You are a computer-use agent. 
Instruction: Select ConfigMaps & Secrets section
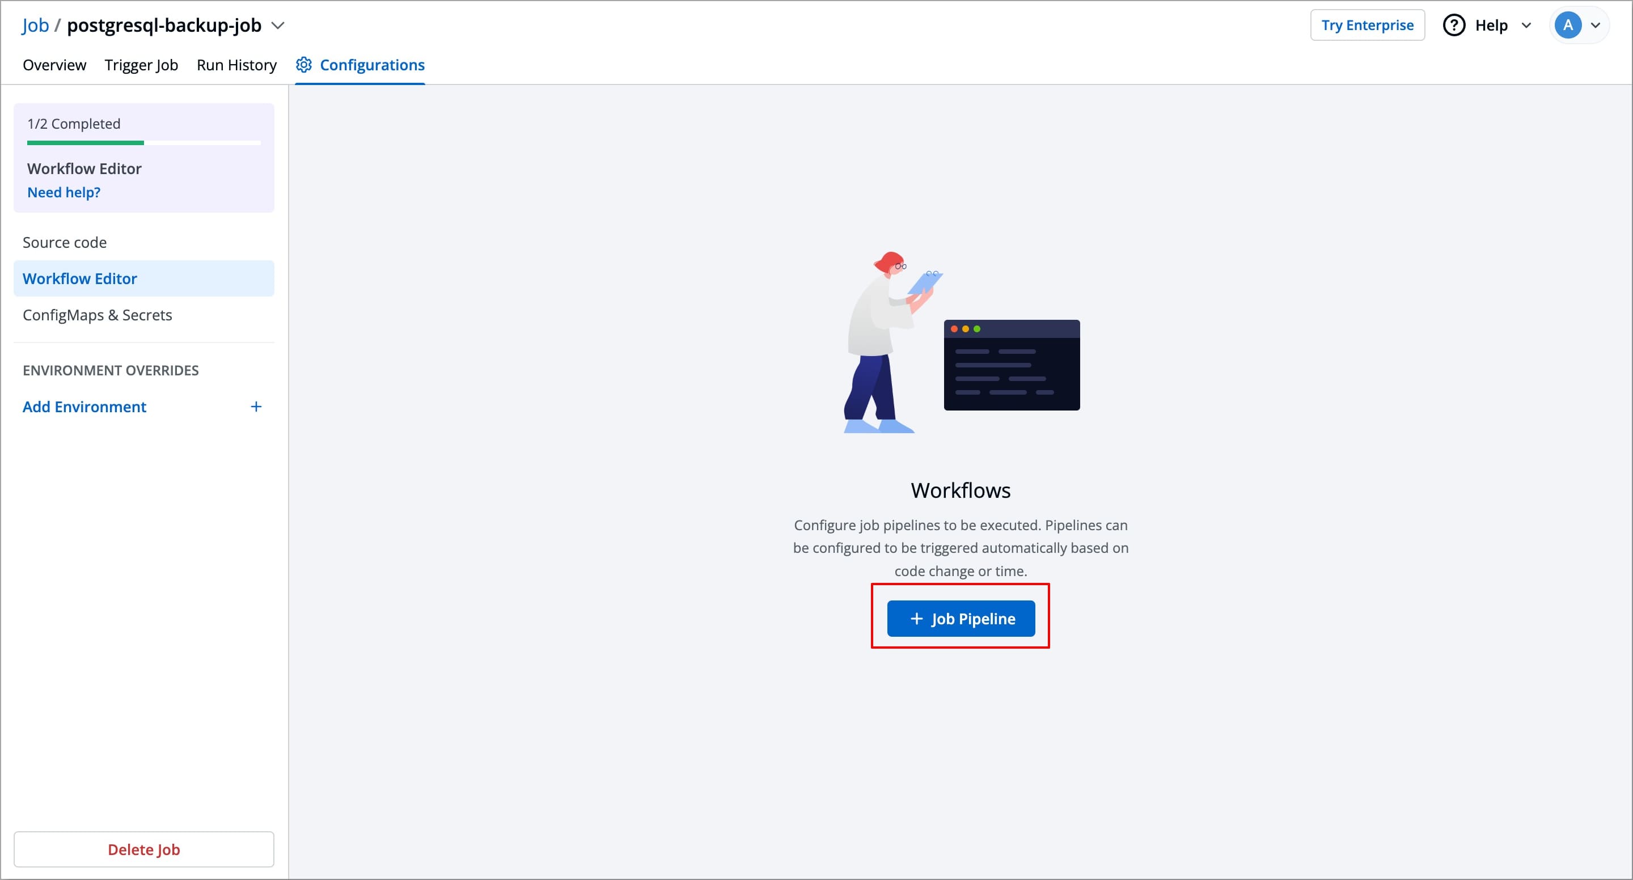(x=97, y=315)
